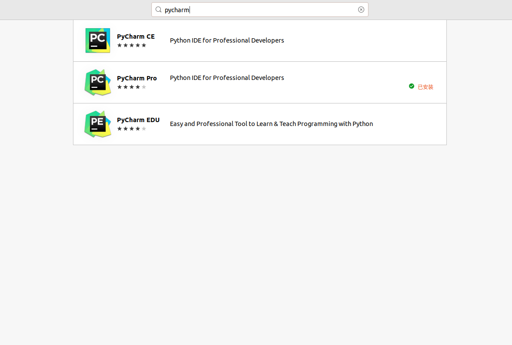Open the PyCharm CE title
The height and width of the screenshot is (345, 512).
(136, 36)
